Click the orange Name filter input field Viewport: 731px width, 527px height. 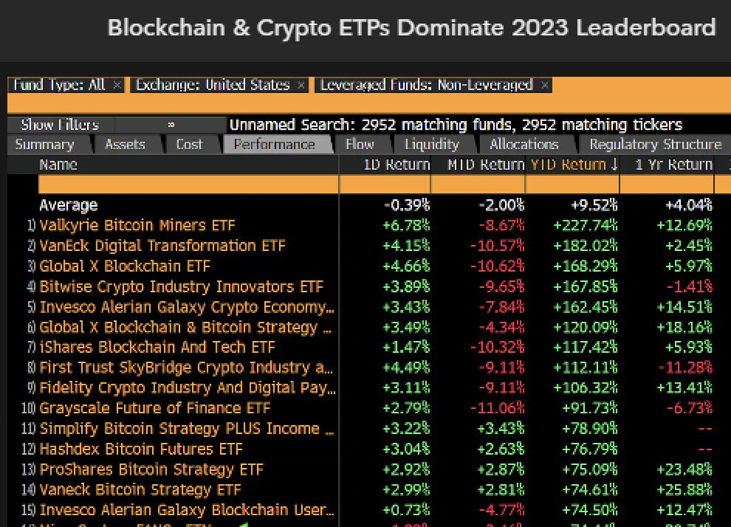188,185
